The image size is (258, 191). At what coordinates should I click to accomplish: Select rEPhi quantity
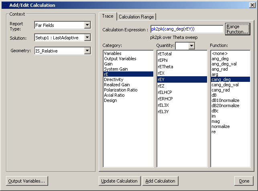[182, 60]
